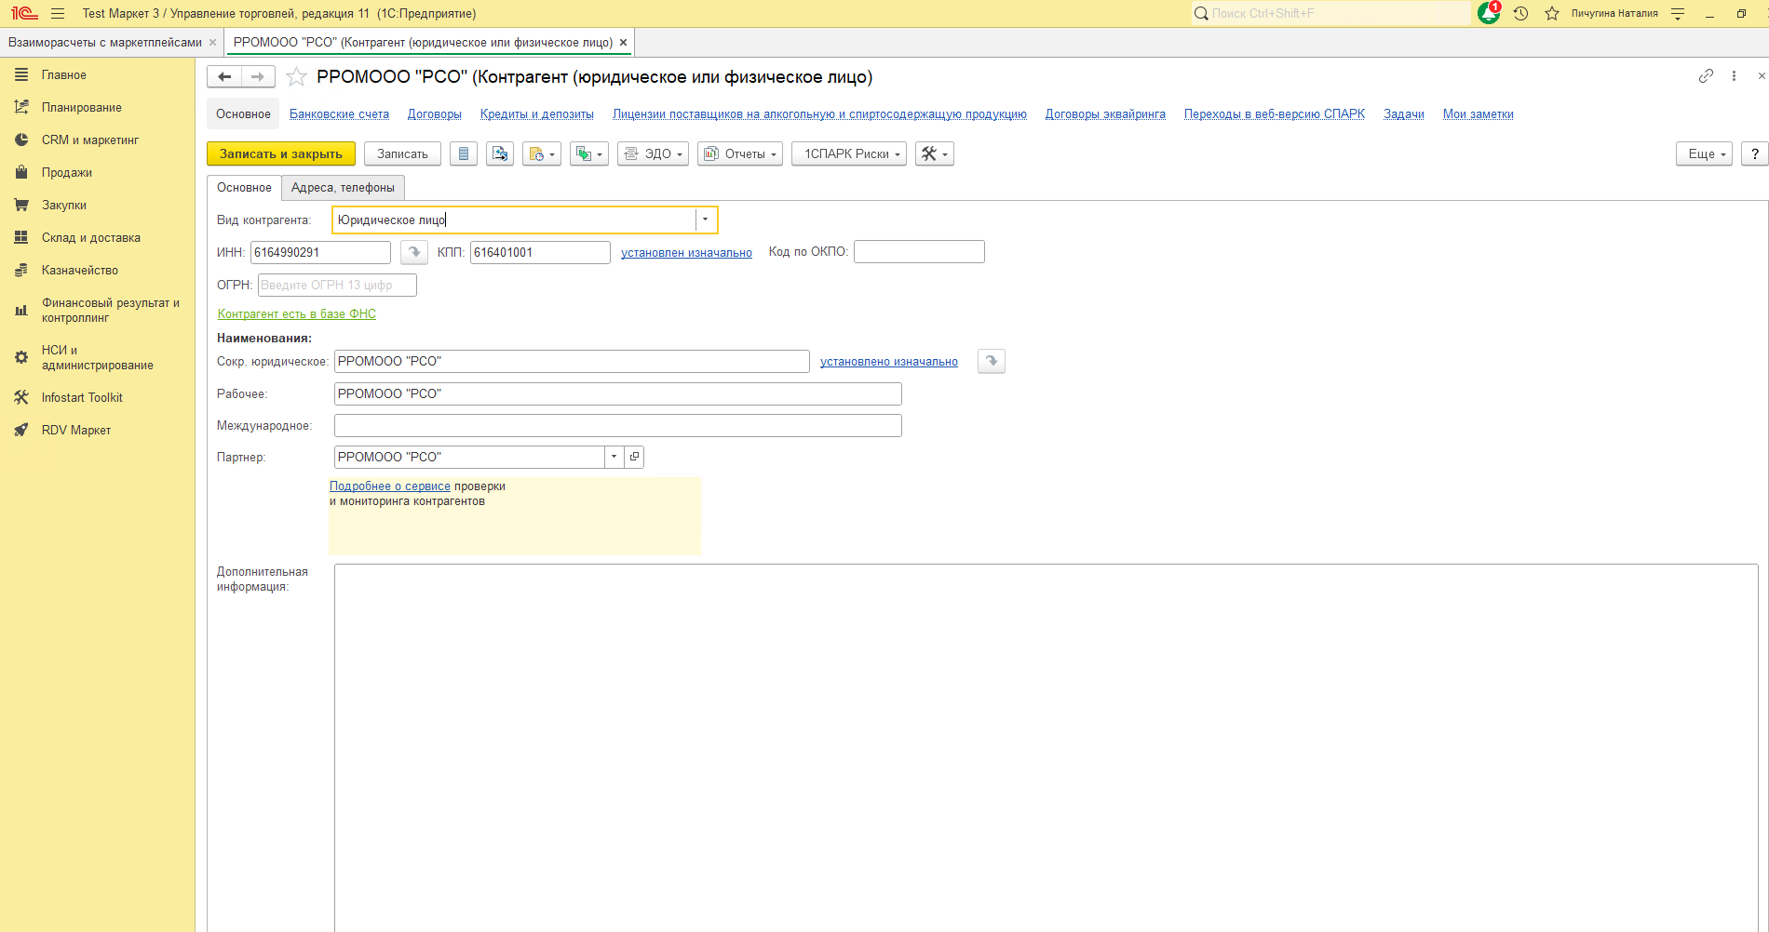Copy link to this object

pos(1706,76)
